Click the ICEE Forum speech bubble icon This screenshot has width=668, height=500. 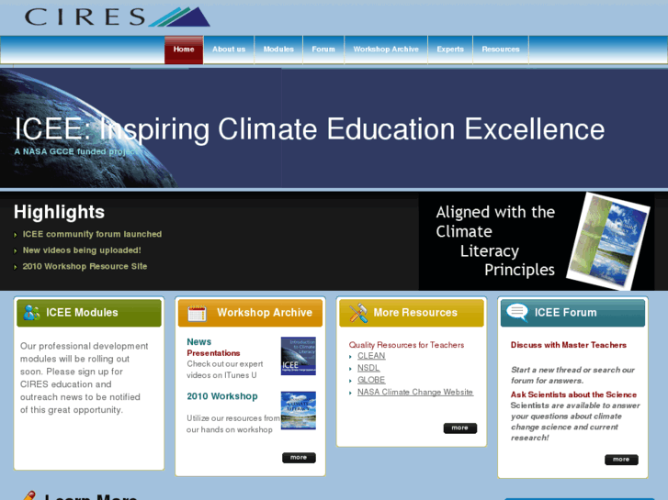point(517,312)
